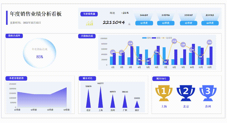
Task: Click the 南京 triangle in city chart
Action: pos(137,104)
